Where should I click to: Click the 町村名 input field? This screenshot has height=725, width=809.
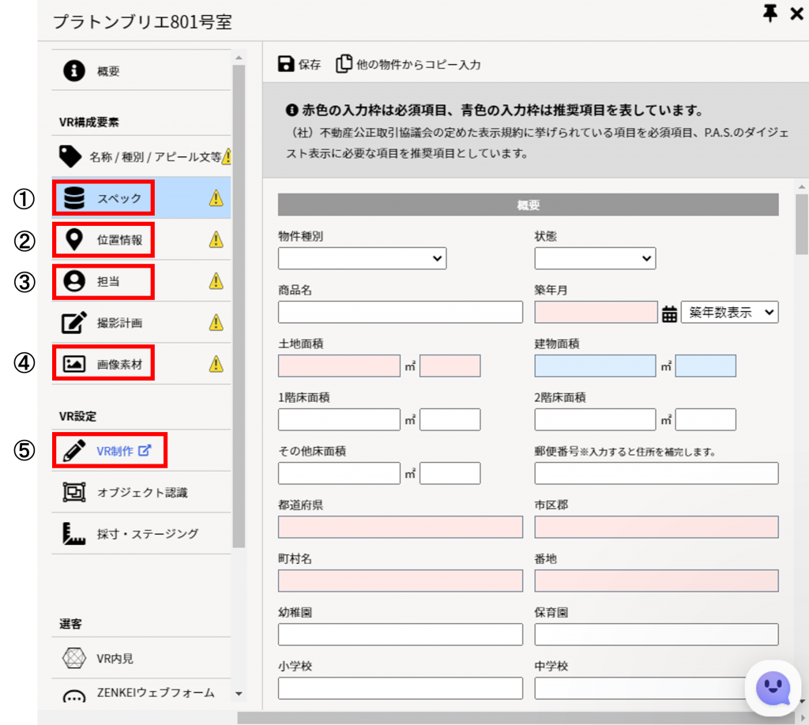[401, 580]
